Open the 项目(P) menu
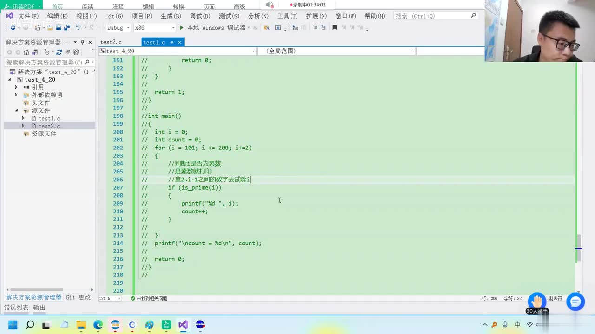This screenshot has width=595, height=334. 141,16
